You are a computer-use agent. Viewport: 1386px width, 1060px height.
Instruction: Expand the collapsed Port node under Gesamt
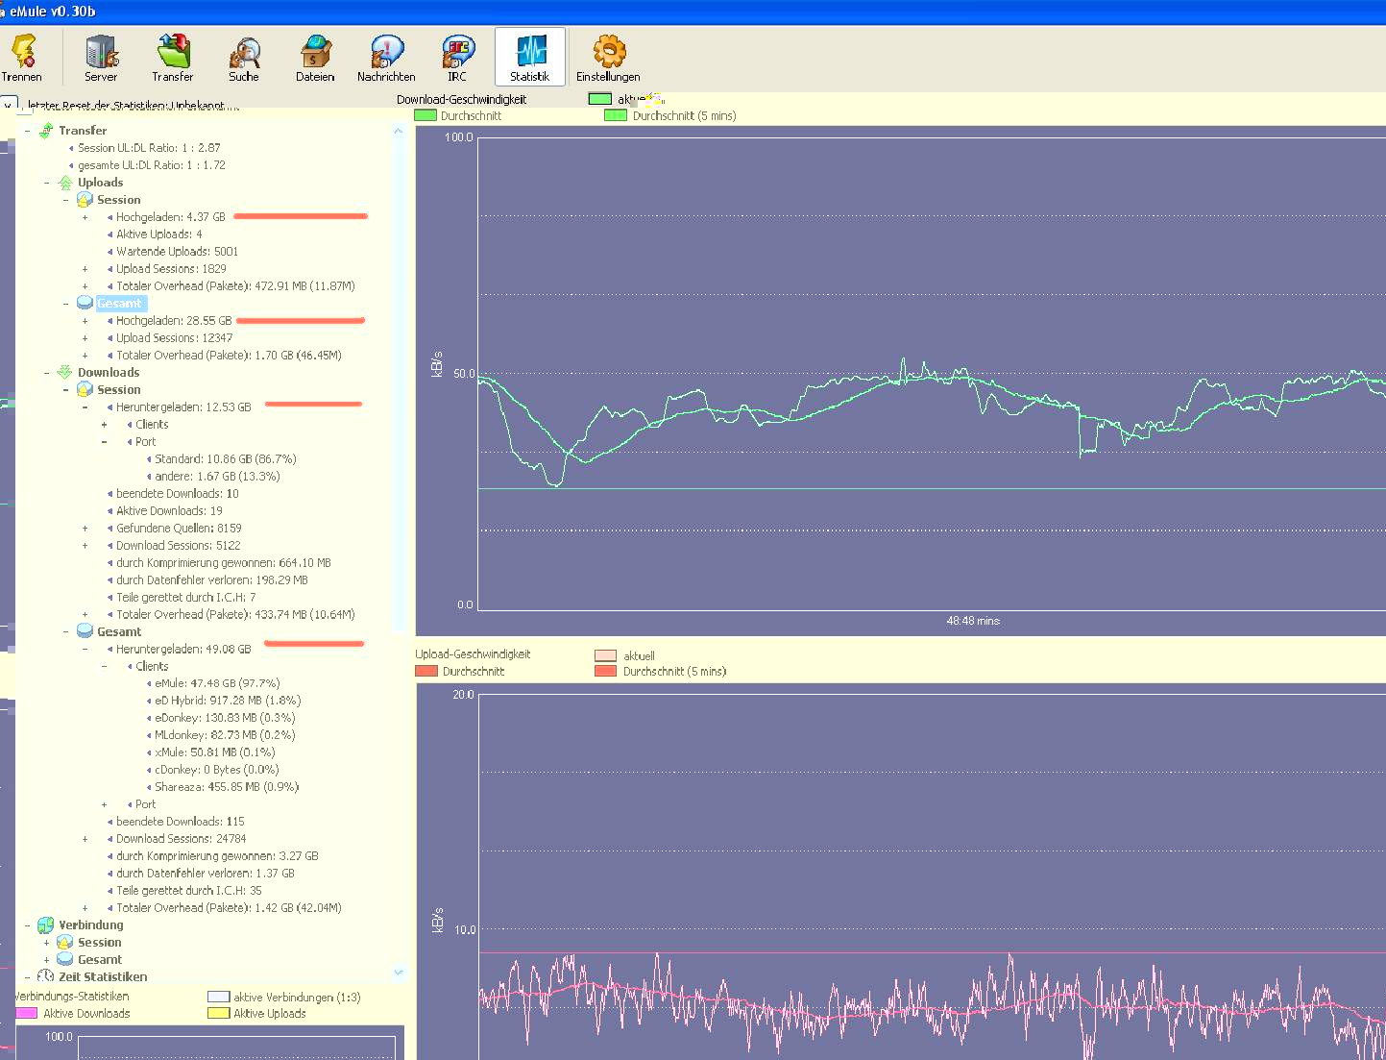coord(105,804)
